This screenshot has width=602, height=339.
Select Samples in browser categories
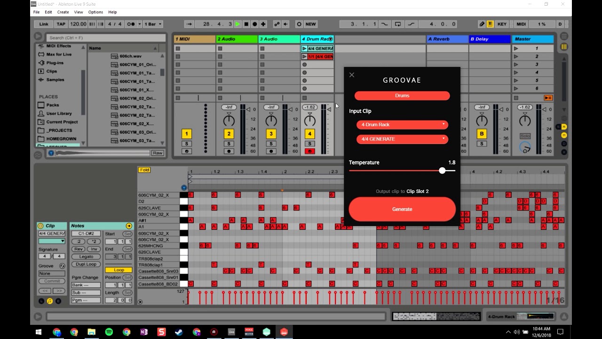point(55,80)
